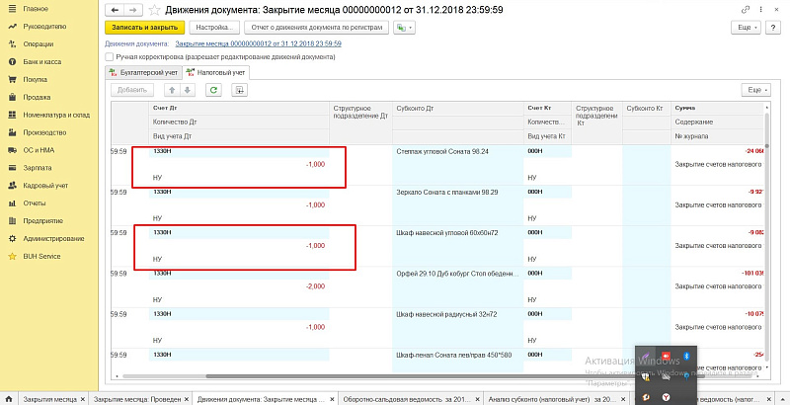Expand the green report dropdown button
The image size is (790, 405).
click(404, 28)
